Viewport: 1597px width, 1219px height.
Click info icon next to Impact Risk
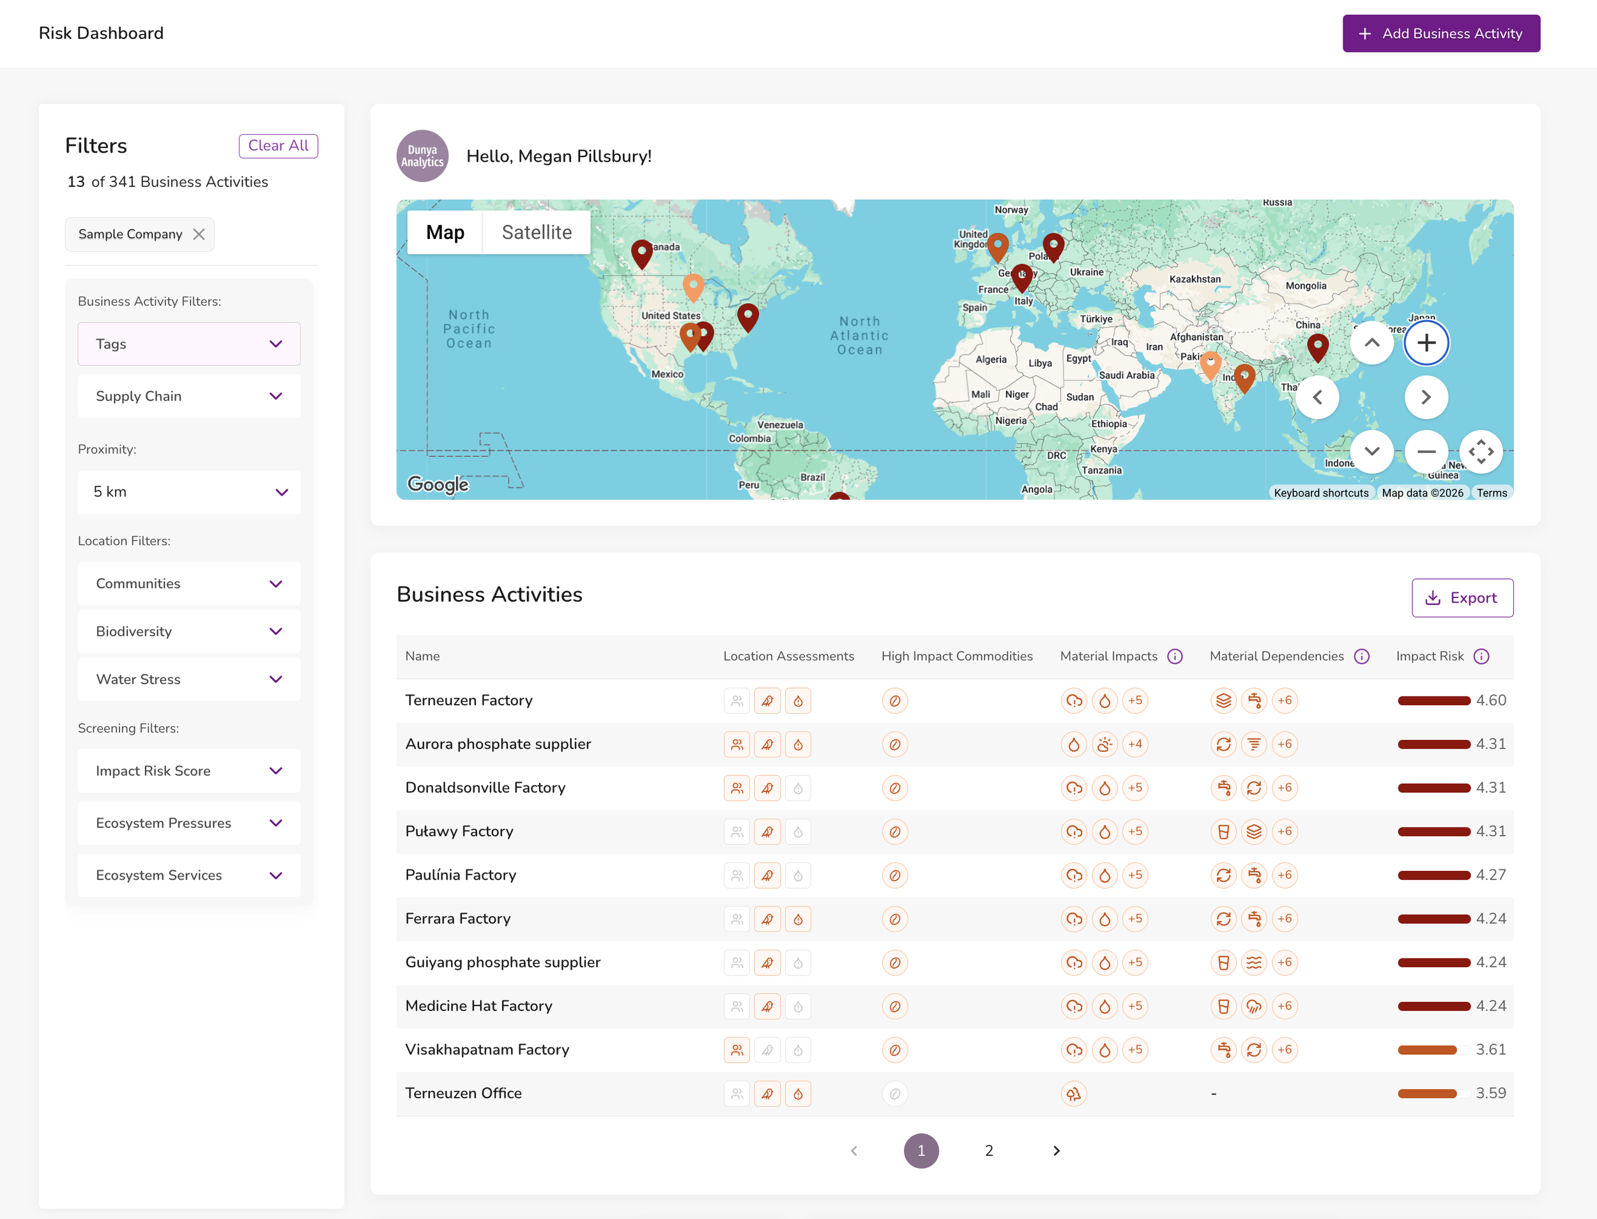tap(1481, 656)
